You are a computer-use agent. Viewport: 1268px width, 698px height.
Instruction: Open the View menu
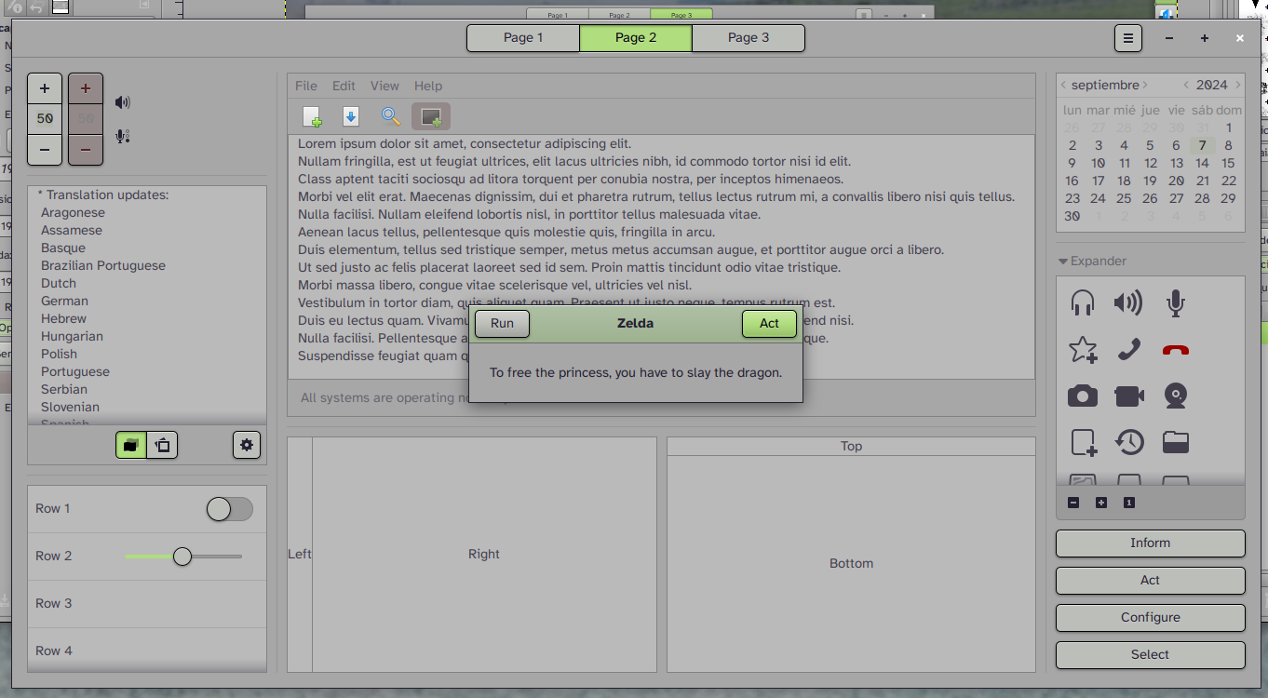pyautogui.click(x=384, y=86)
